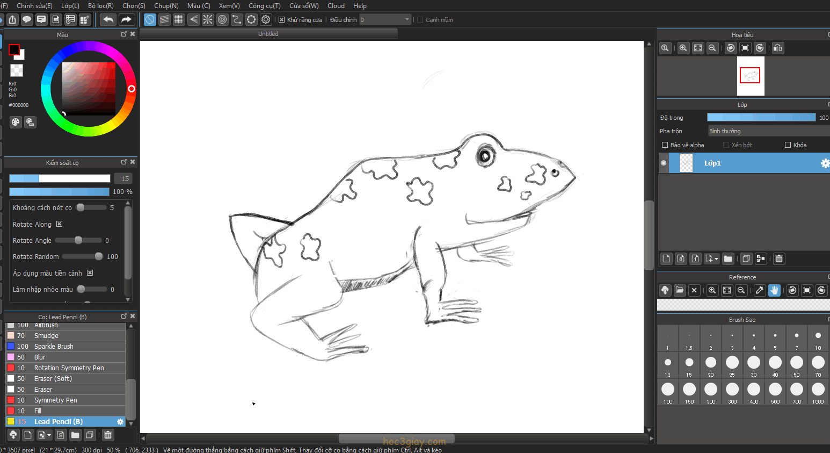Image resolution: width=830 pixels, height=453 pixels.
Task: Enable the Bảo vệ alpha checkbox
Action: [x=665, y=145]
